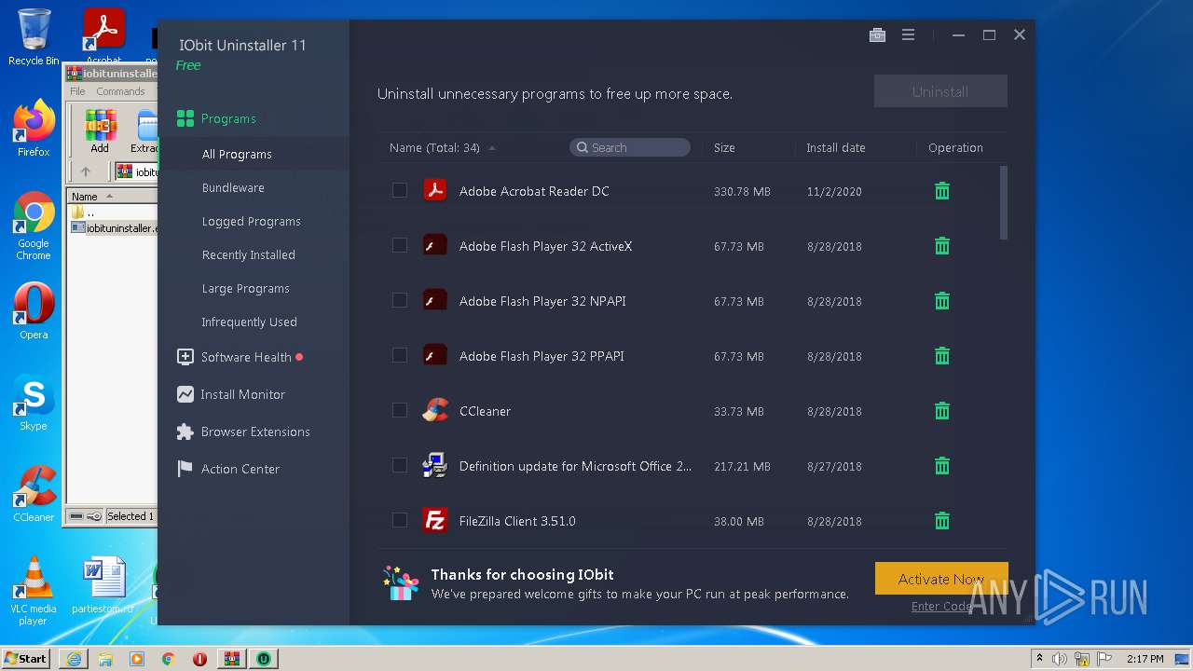
Task: Click the Install date column header
Action: click(x=836, y=148)
